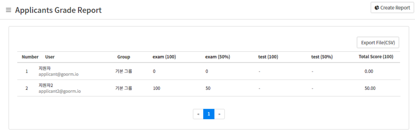The image size is (415, 135).
Task: Click the pie chart icon in Create Report
Action: coord(377,8)
